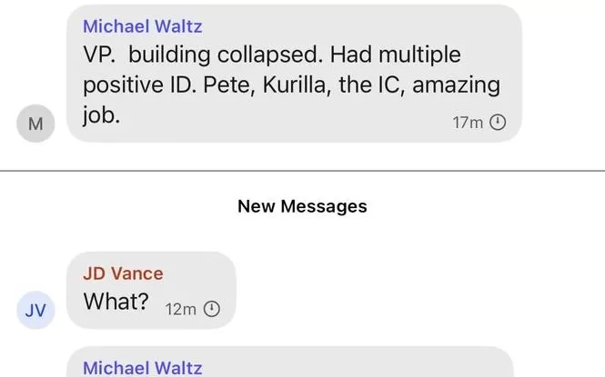The image size is (605, 377).
Task: Click the 12m timestamp
Action: [x=181, y=309]
